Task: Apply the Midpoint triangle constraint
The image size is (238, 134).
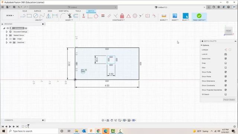Action: (128, 16)
